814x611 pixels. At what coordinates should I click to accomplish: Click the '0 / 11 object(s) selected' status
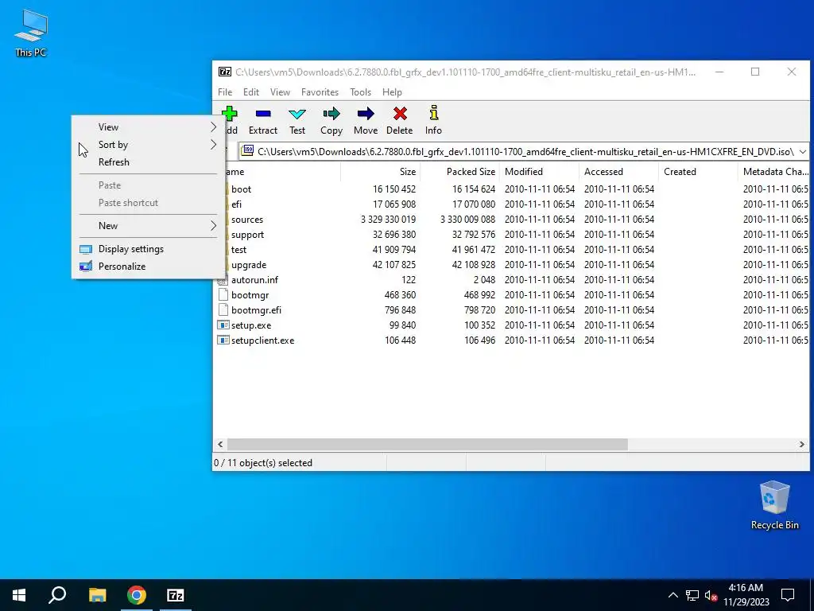[263, 463]
